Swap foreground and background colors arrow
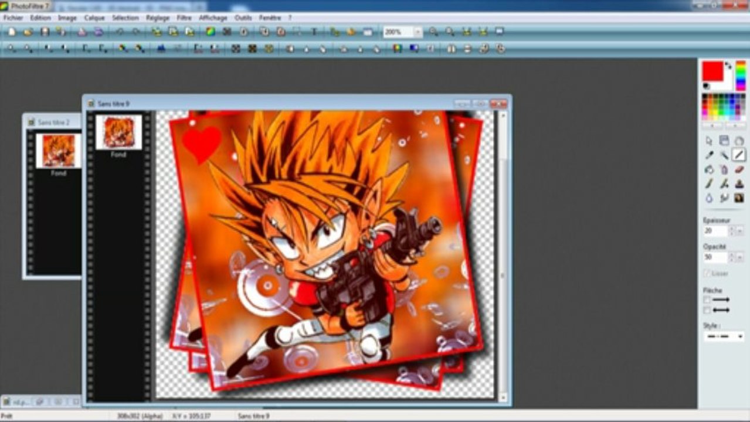The width and height of the screenshot is (750, 422). (x=728, y=65)
